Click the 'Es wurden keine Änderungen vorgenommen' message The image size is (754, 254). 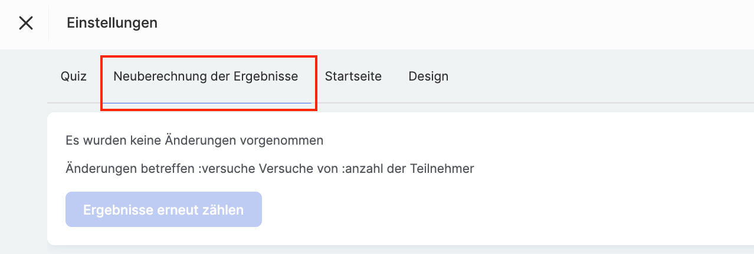click(x=195, y=141)
